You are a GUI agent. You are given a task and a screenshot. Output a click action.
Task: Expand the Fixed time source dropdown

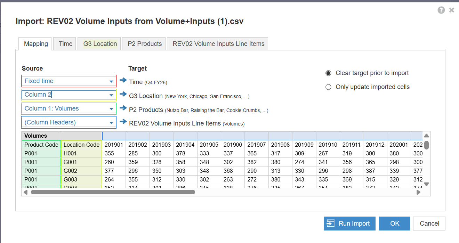[x=111, y=81]
